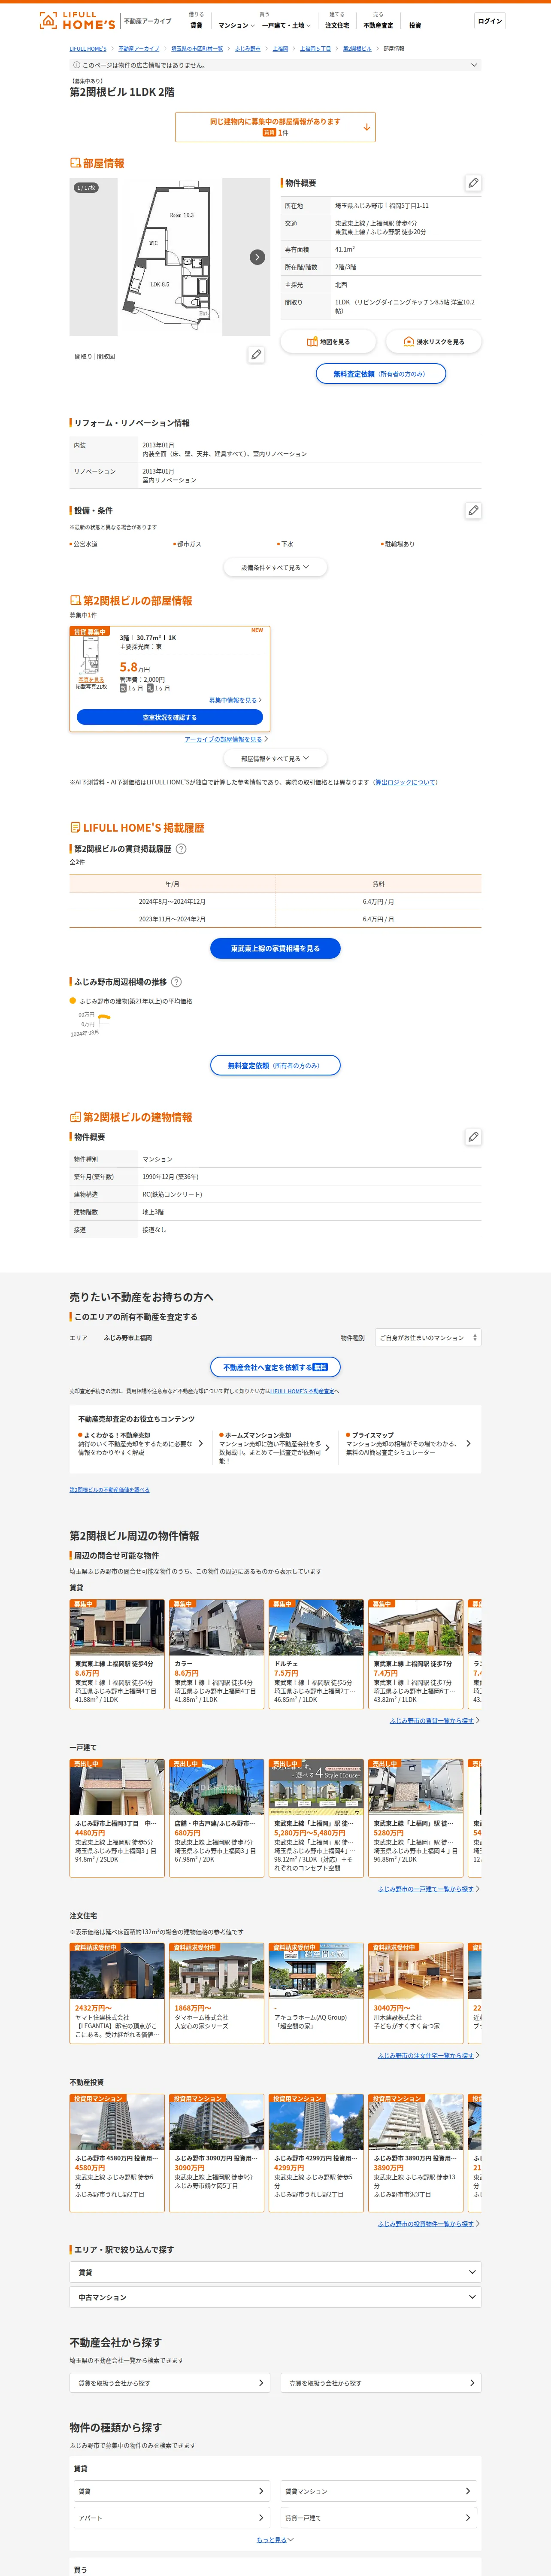Open the プライスマップ content card
The image size is (551, 2576).
(408, 1444)
